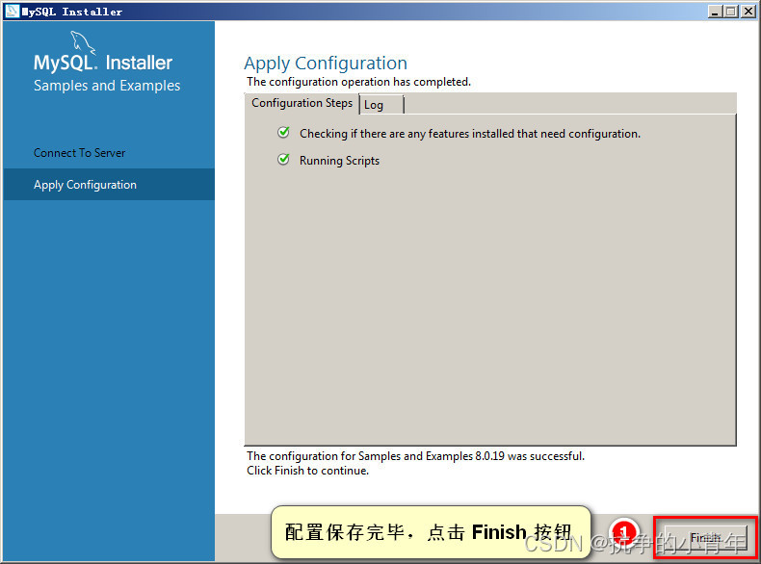Viewport: 761px width, 564px height.
Task: Open the Connect To Server step
Action: (80, 153)
